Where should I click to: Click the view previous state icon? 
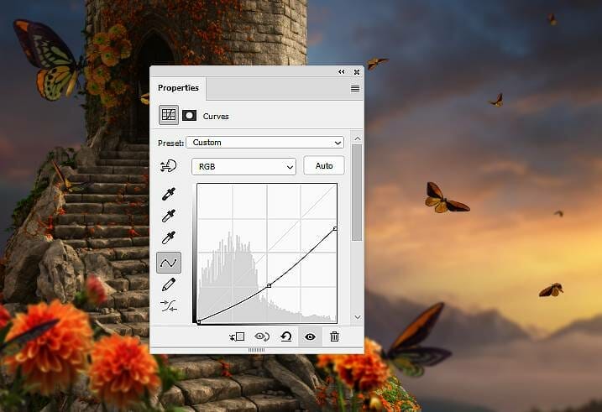(x=262, y=336)
